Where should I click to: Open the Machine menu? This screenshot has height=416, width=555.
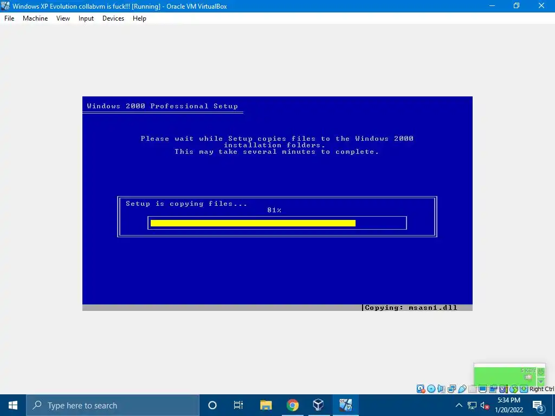[x=35, y=18]
